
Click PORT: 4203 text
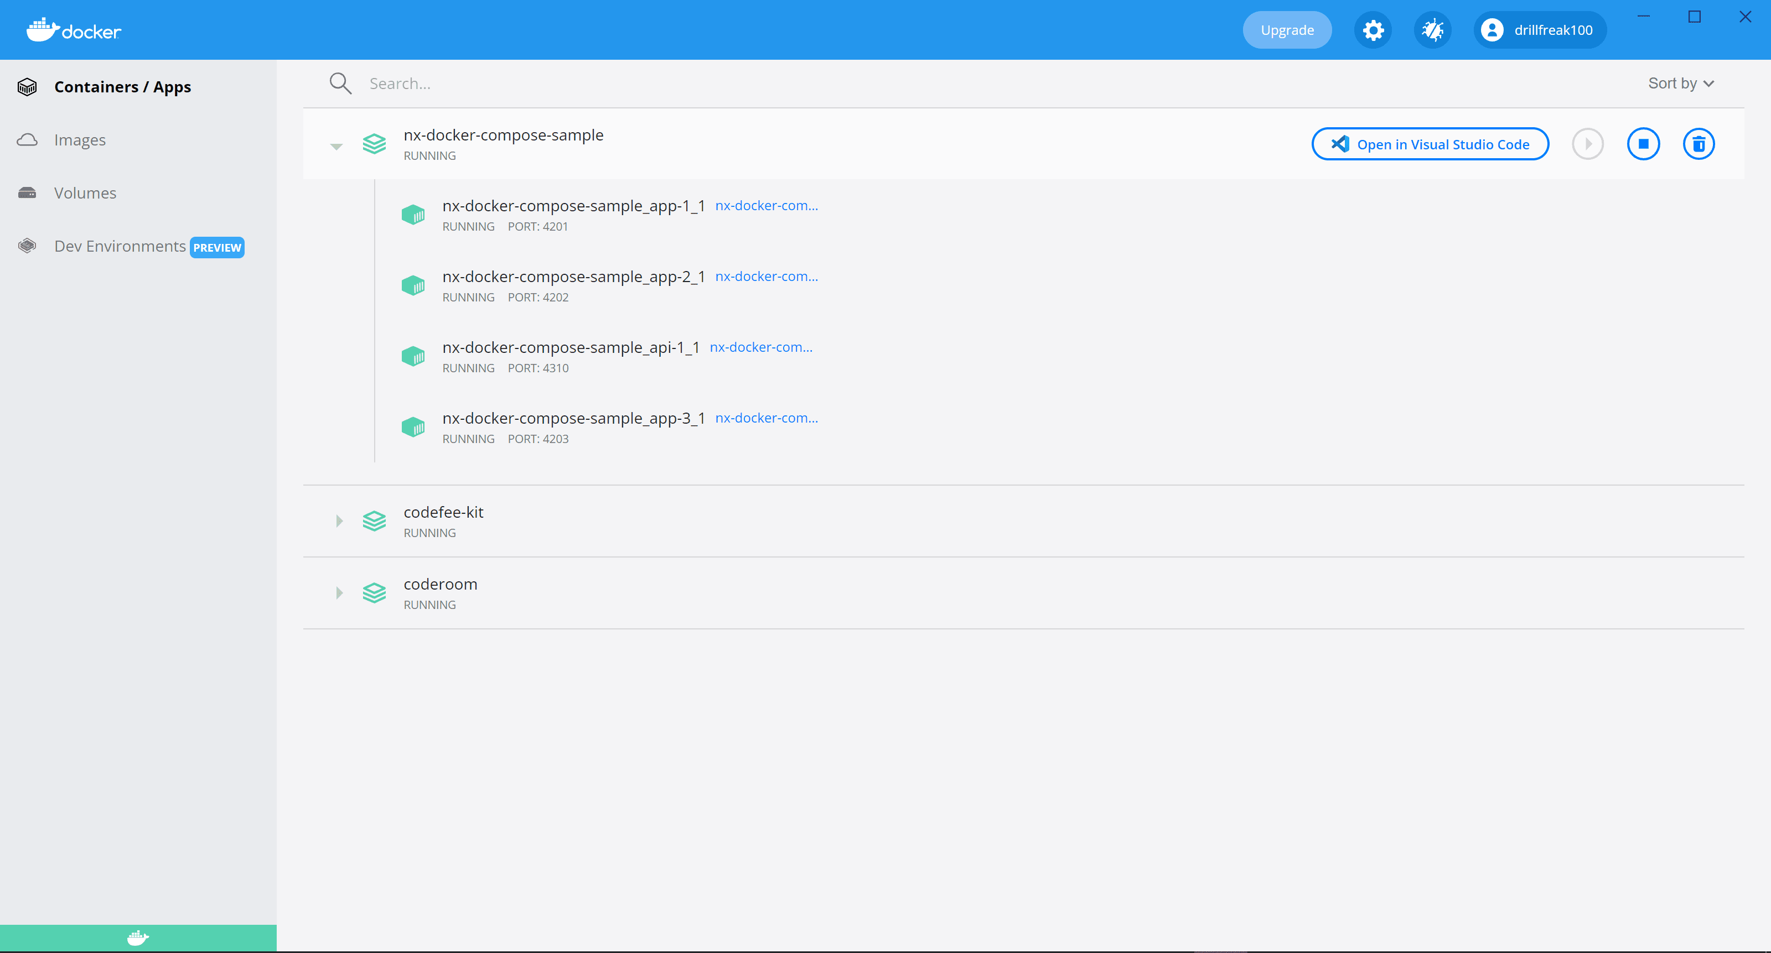538,439
